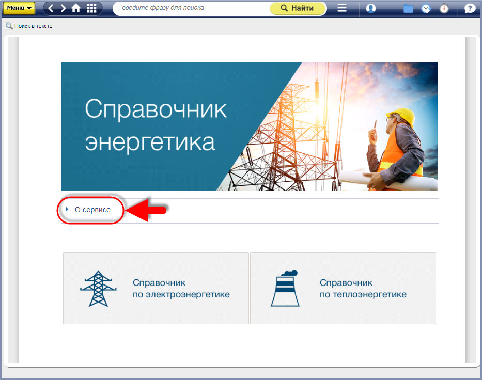This screenshot has height=380, width=482.
Task: Click Поиск в тексте search tool
Action: [29, 26]
